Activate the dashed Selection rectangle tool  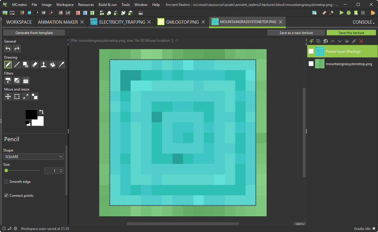17,96
